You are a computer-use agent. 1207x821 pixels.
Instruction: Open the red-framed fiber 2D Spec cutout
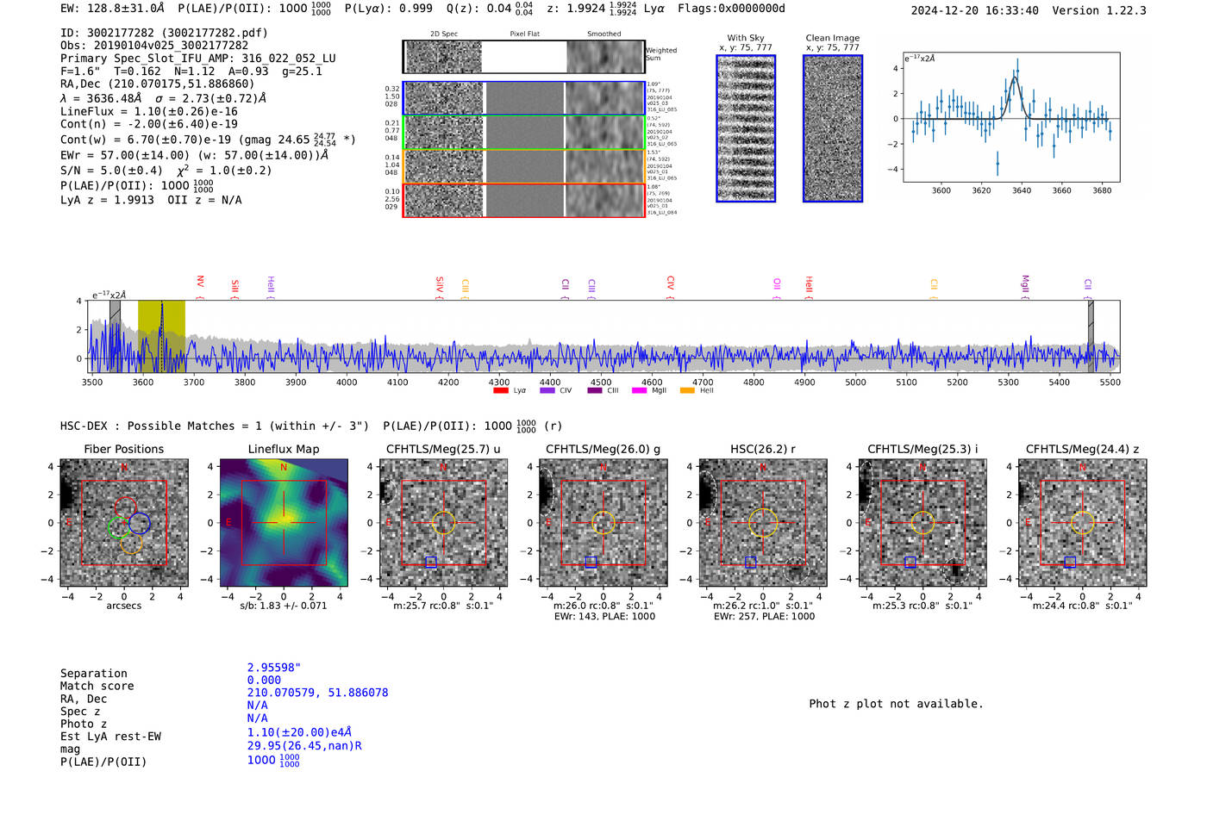(443, 200)
